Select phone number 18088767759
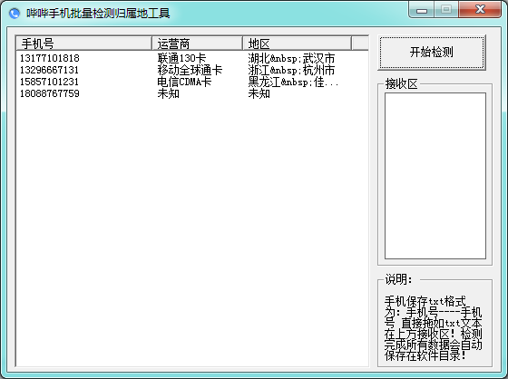Viewport: 508px width, 379px height. pyautogui.click(x=50, y=93)
